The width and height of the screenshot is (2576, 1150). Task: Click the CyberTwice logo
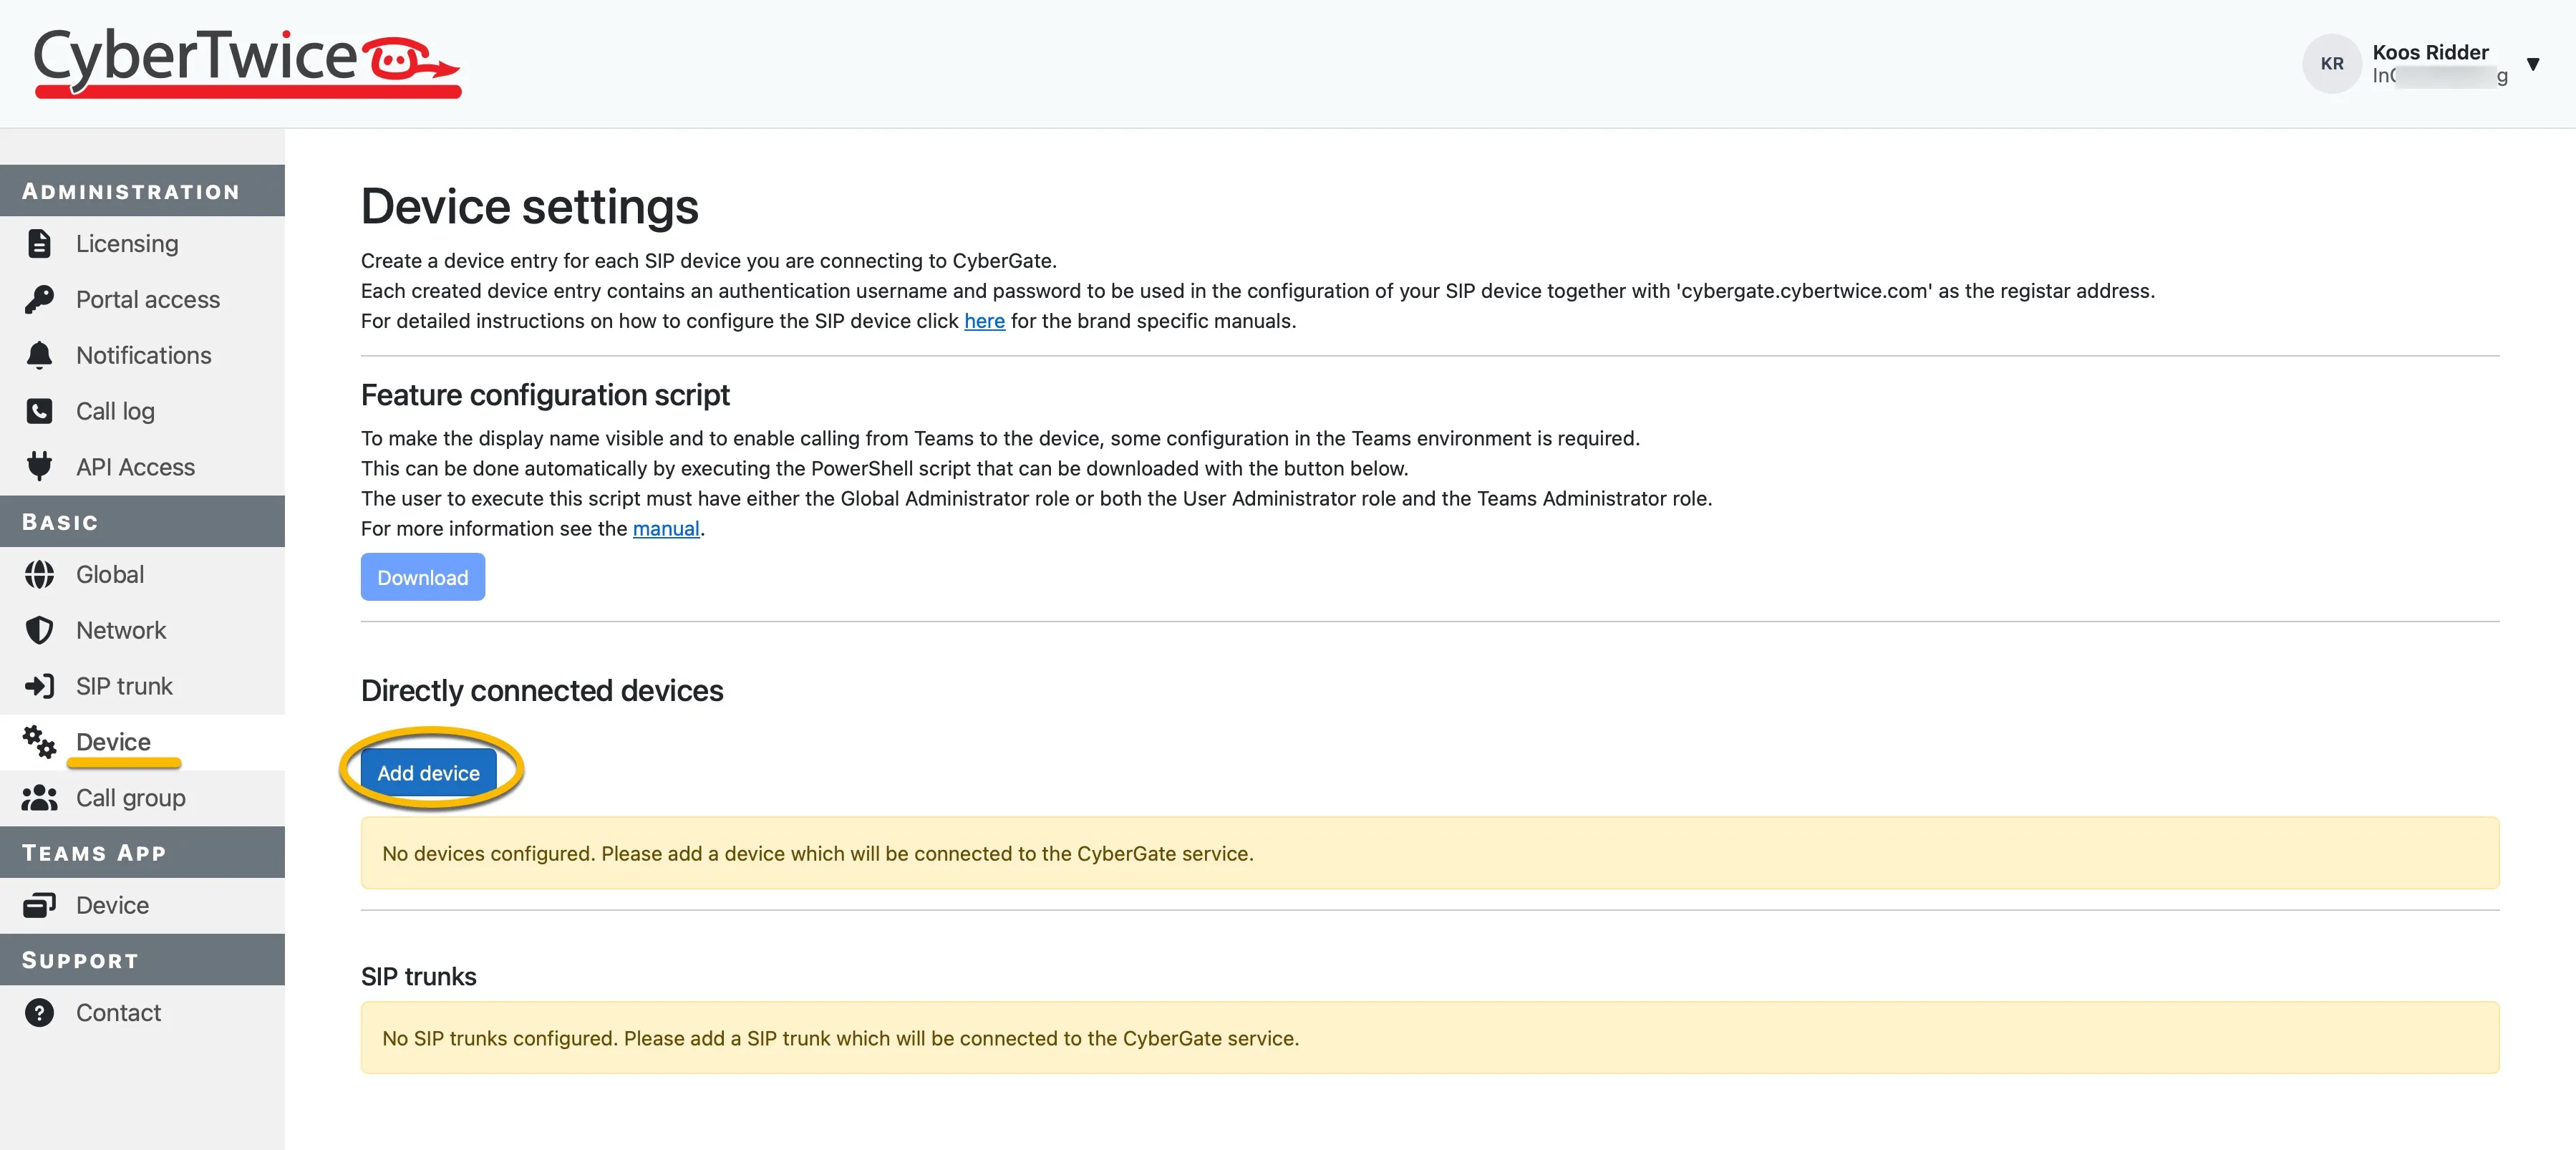pos(247,63)
